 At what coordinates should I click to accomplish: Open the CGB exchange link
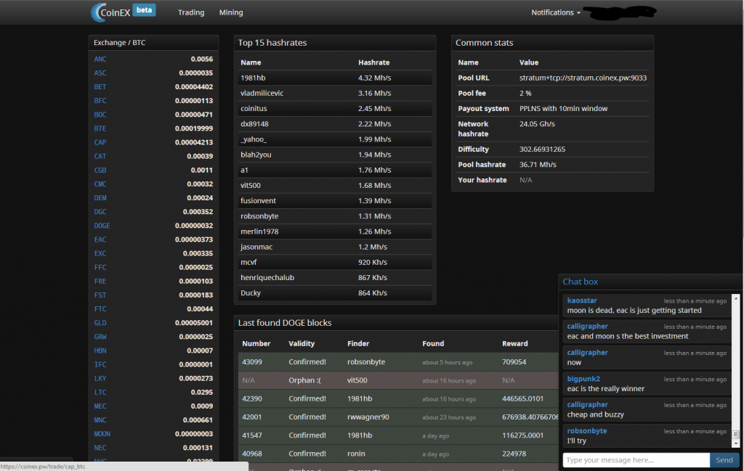100,170
